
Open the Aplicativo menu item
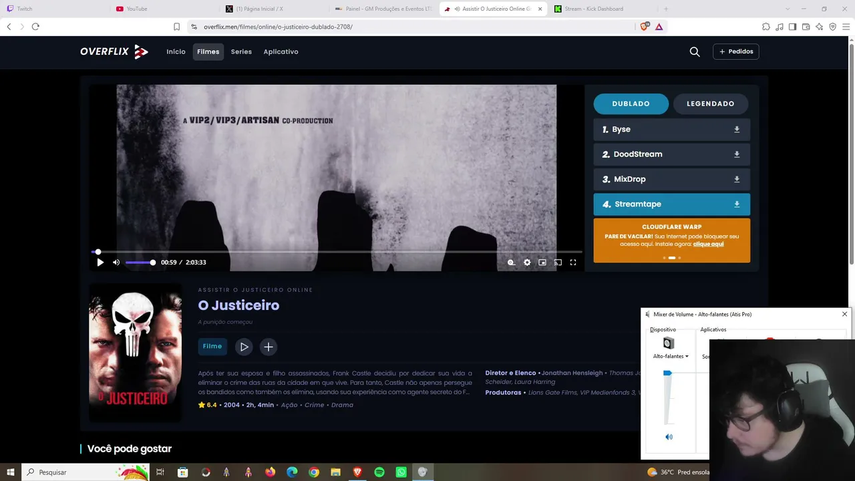281,51
